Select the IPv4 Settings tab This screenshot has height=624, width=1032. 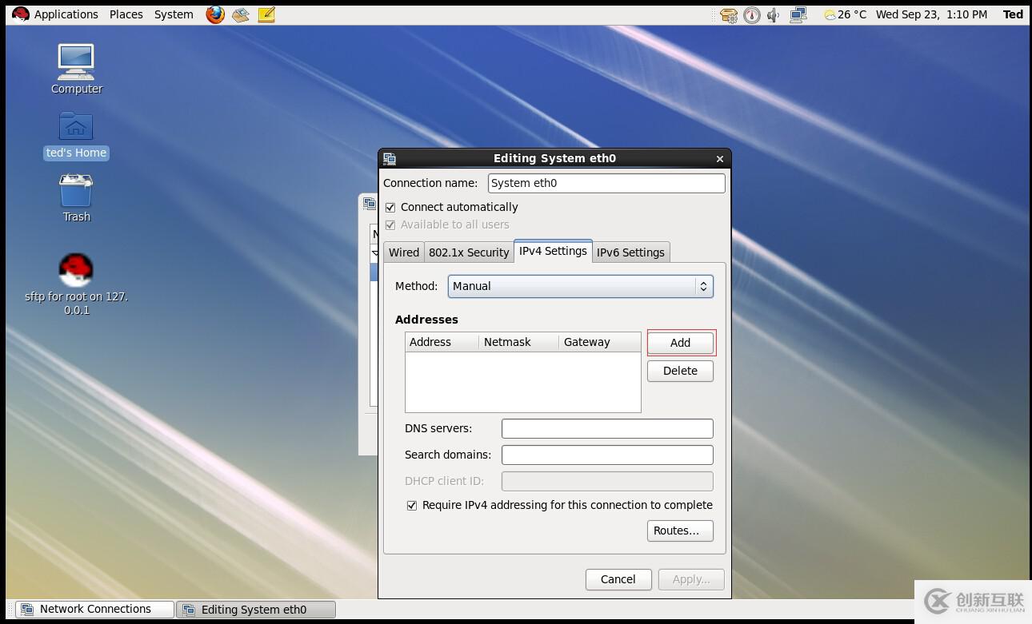(553, 251)
